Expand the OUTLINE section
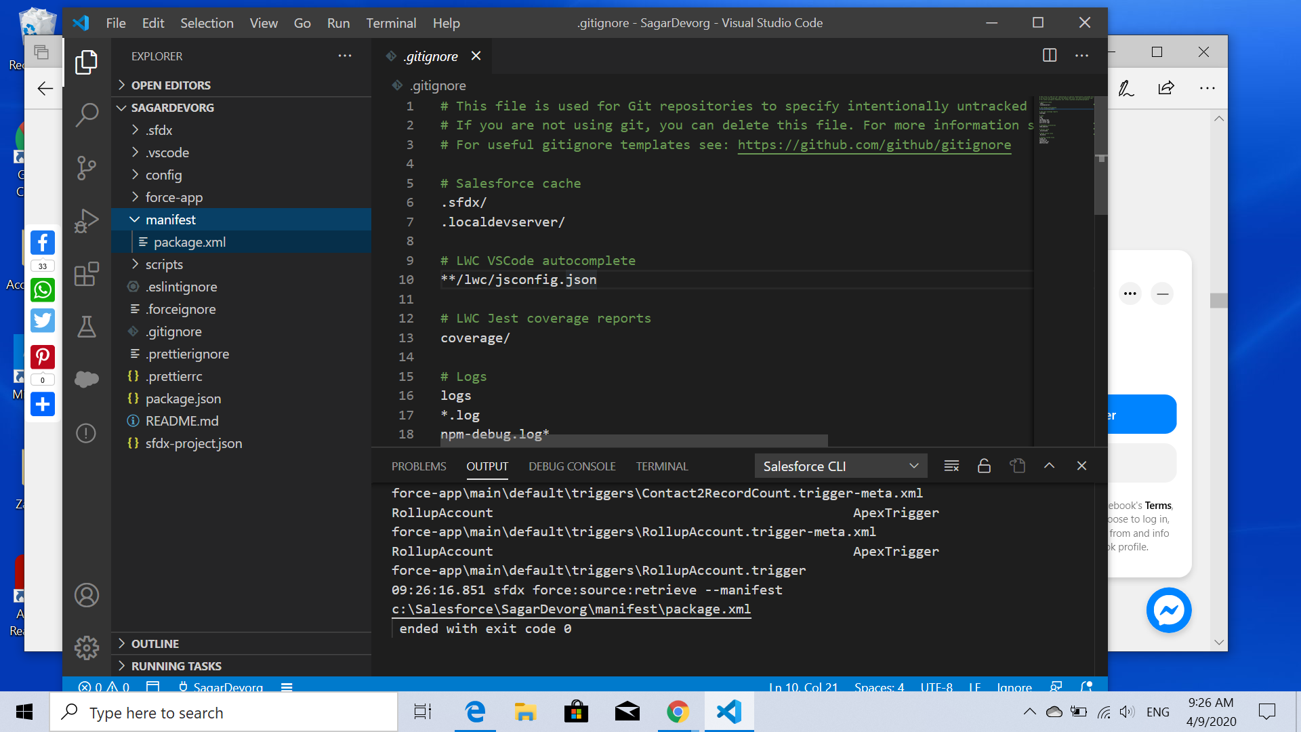 (x=241, y=644)
